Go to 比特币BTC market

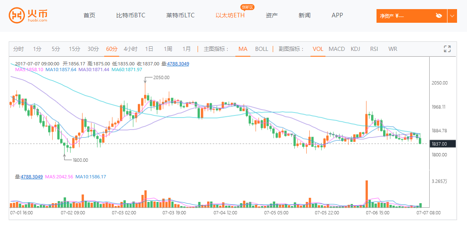coord(131,15)
